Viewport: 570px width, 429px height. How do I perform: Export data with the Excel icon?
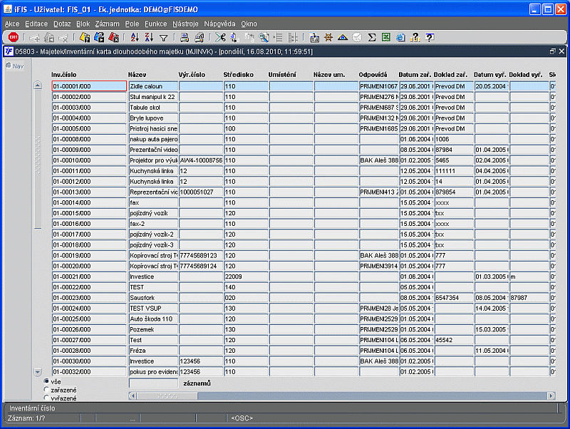tap(386, 38)
